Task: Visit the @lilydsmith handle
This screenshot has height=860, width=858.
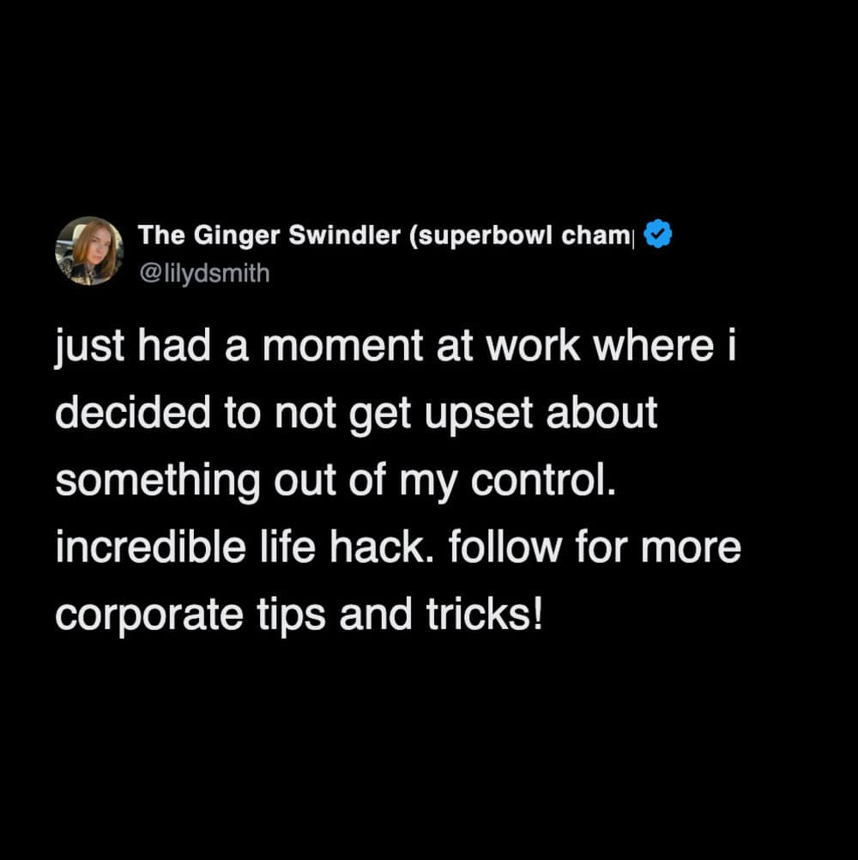Action: [x=203, y=274]
